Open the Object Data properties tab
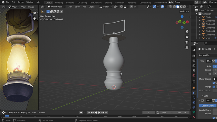 tap(194, 112)
